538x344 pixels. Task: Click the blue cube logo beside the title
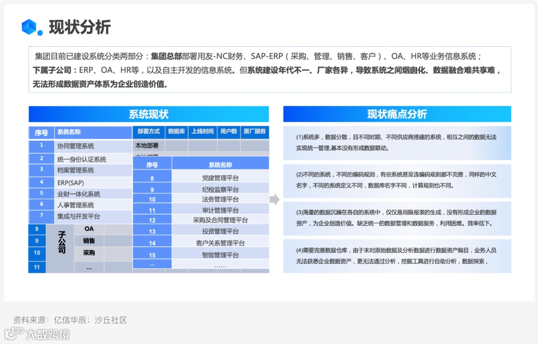coord(32,27)
